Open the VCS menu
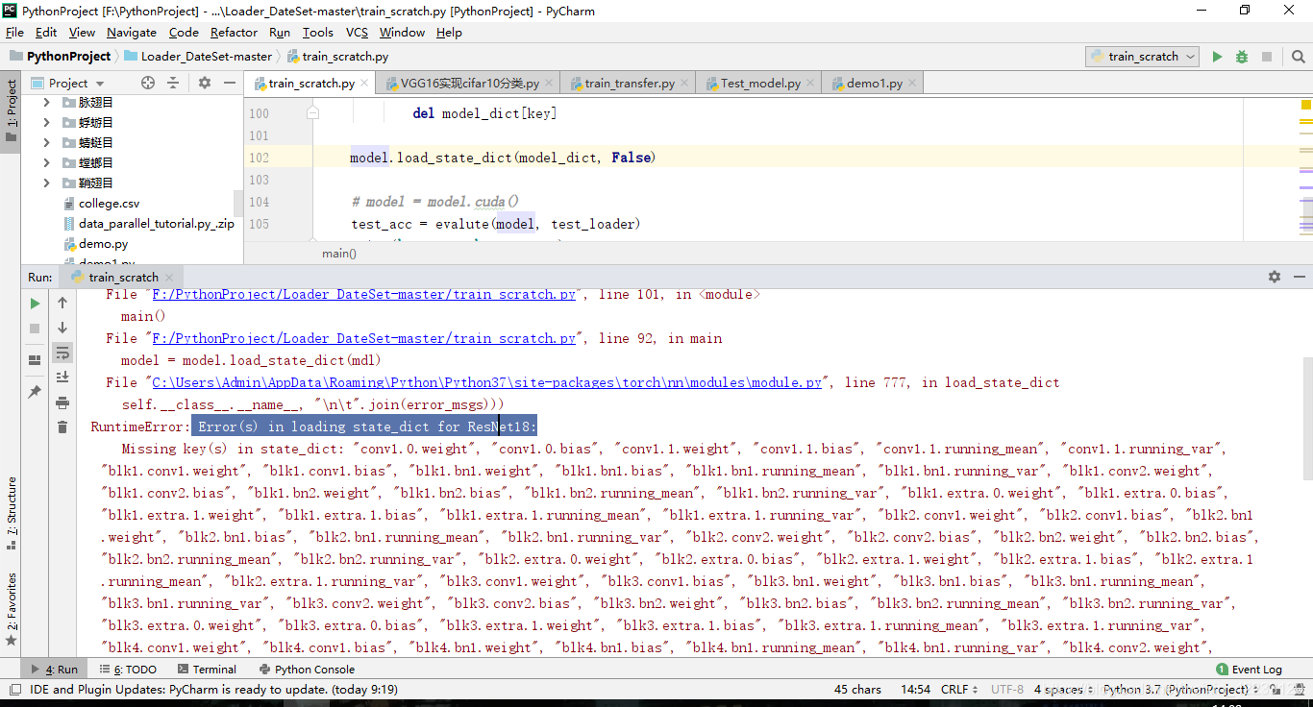 coord(357,32)
